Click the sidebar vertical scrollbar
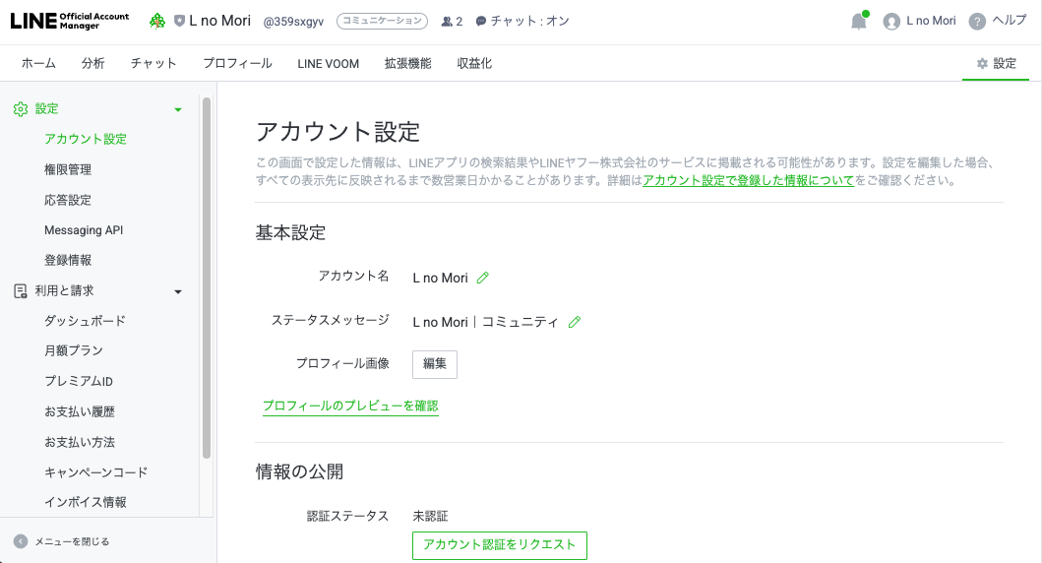The height and width of the screenshot is (563, 1042). pos(207,276)
